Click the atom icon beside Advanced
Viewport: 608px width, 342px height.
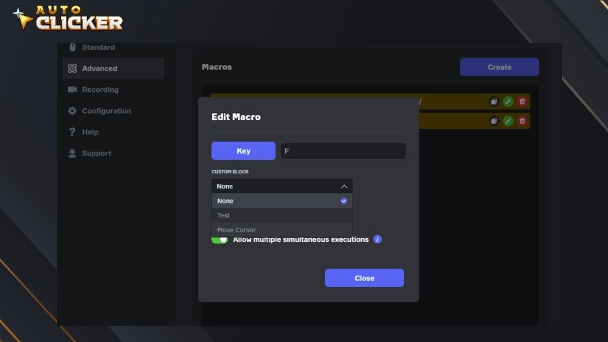pyautogui.click(x=73, y=69)
